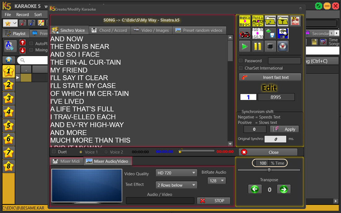Click the STOP button in the mixer

214,201
